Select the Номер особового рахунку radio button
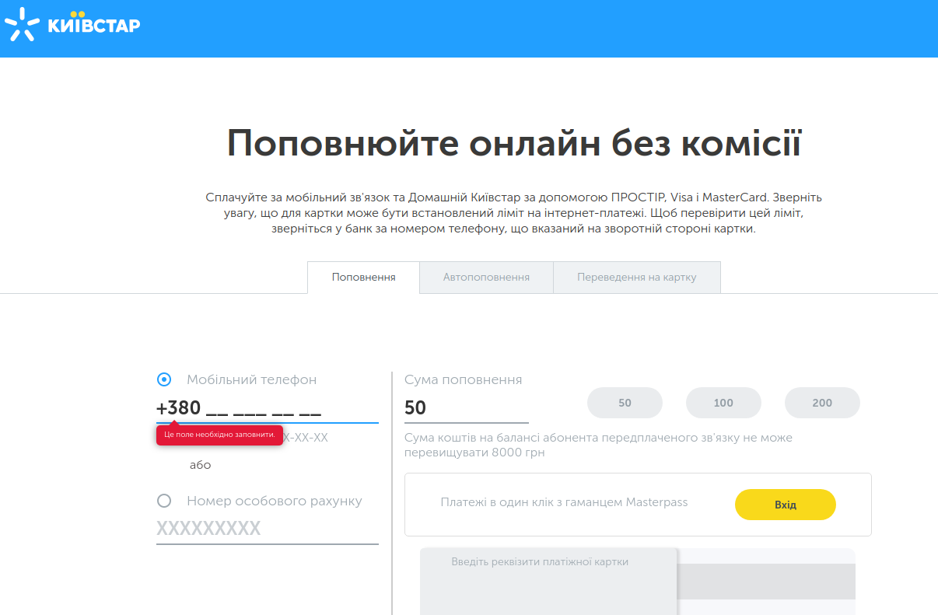 pos(164,501)
